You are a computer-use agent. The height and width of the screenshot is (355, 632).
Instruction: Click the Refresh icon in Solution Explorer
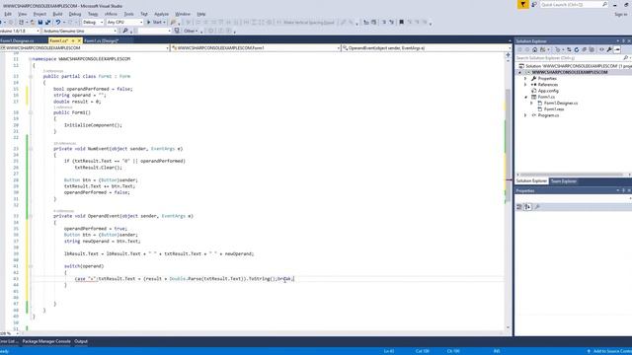point(577,50)
